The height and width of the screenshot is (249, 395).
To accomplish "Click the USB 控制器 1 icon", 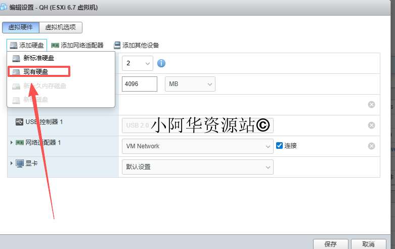I will click(x=19, y=122).
